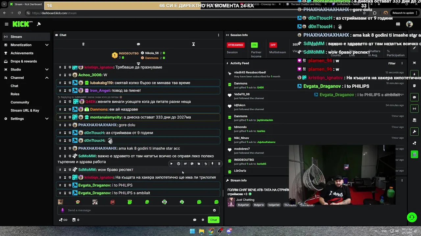
Task: Pin message using the hover toolbar pin icon
Action: click(212, 164)
